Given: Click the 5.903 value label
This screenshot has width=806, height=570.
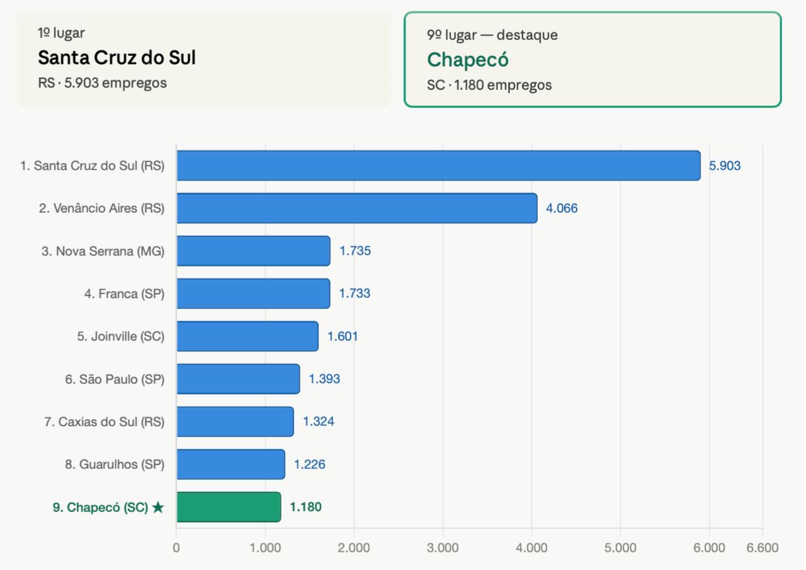Looking at the screenshot, I should point(725,166).
